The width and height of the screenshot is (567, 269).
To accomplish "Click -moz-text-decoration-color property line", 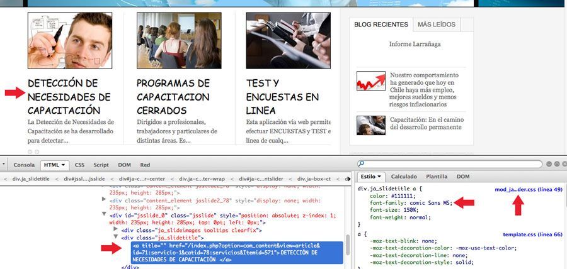I will coord(444,248).
